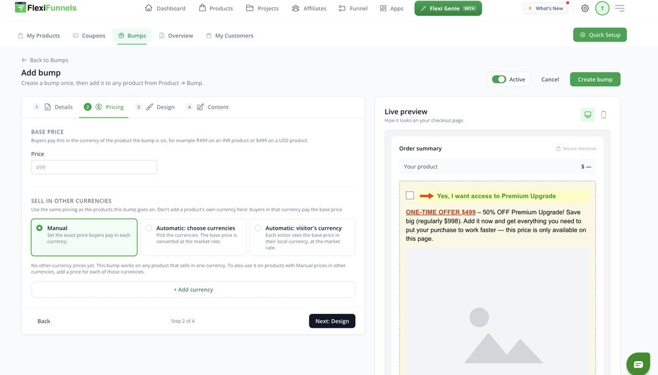Open What's New announcements
The width and height of the screenshot is (658, 375).
coord(545,9)
